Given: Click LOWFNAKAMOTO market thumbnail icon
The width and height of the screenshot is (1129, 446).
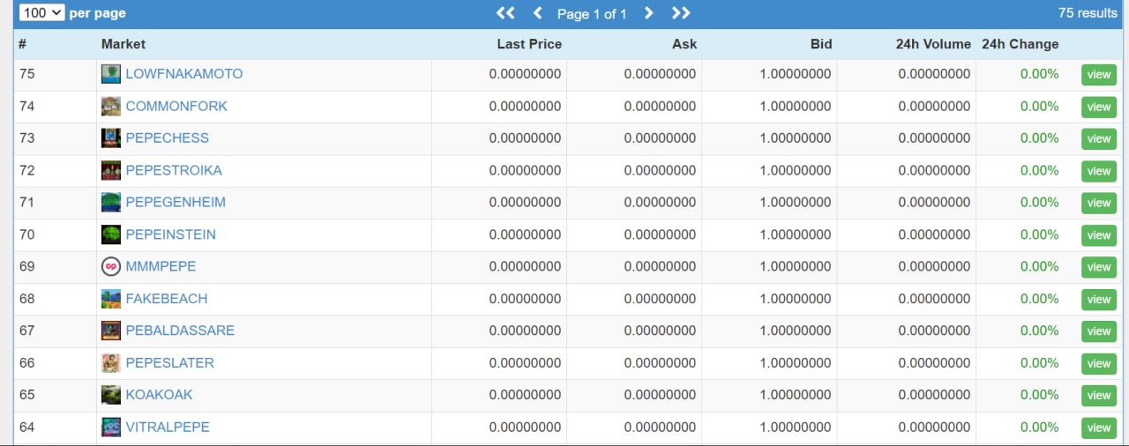Looking at the screenshot, I should [111, 74].
